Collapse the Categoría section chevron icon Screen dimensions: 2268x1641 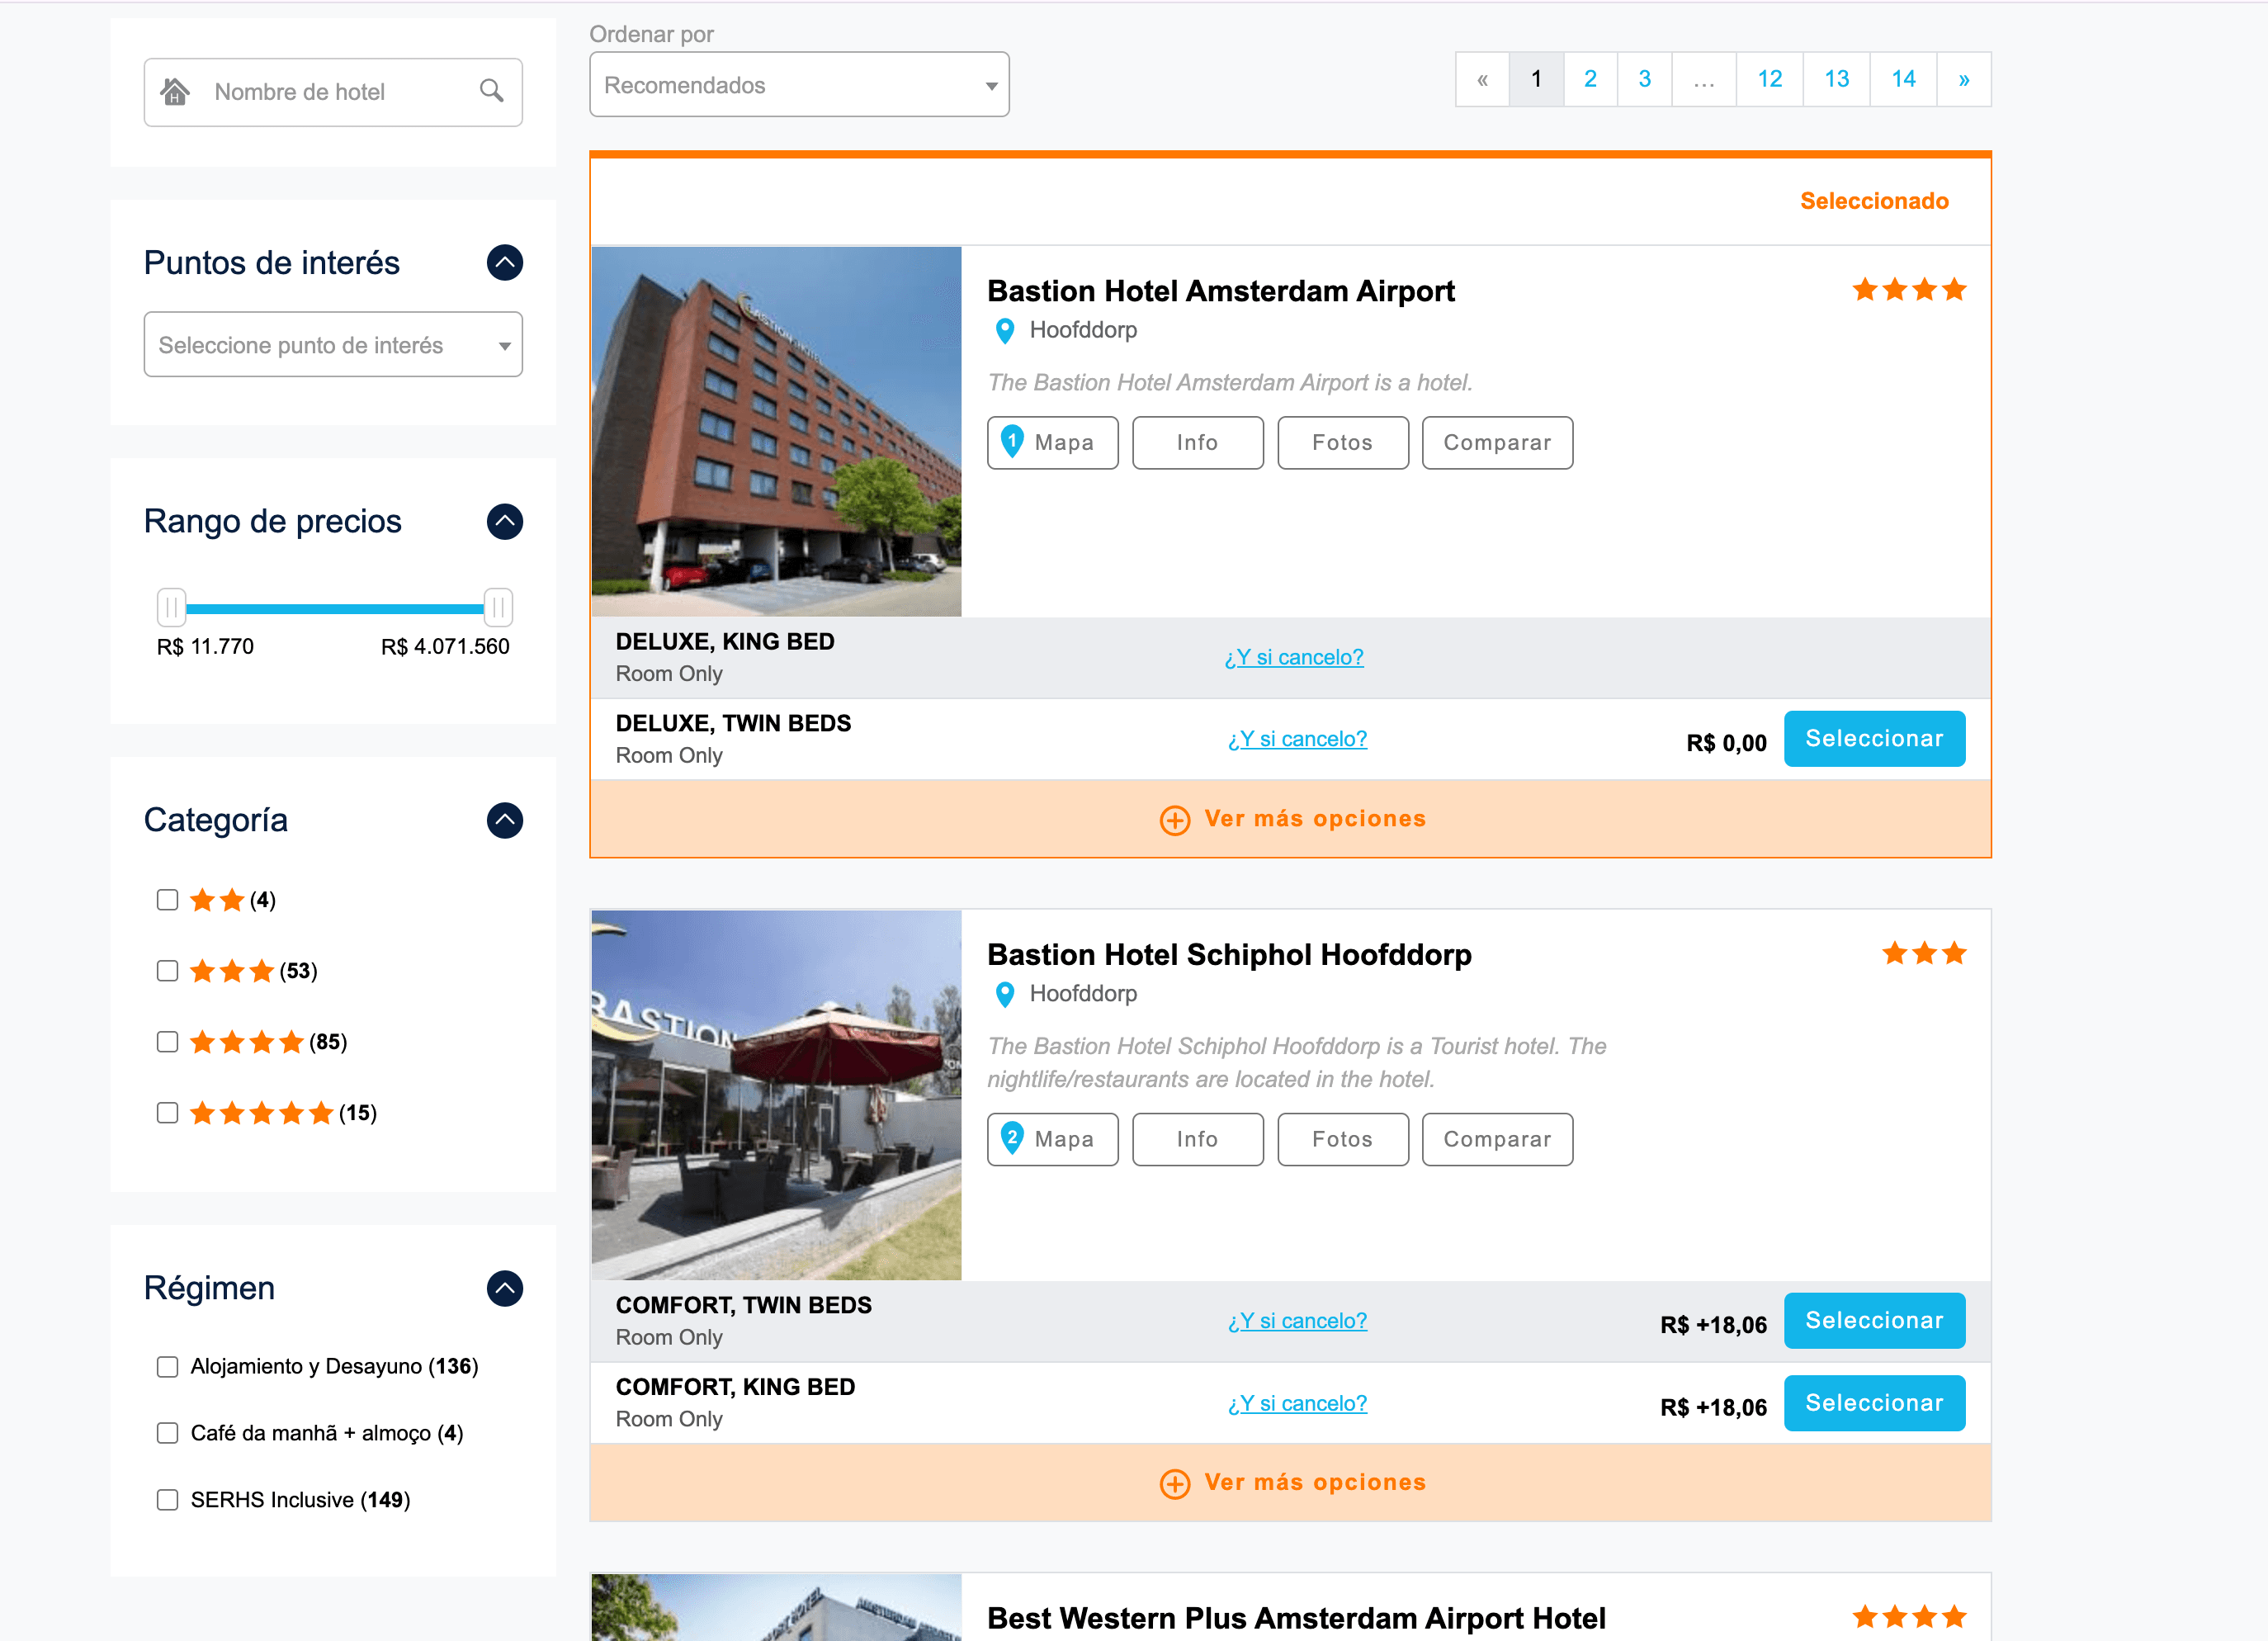click(504, 820)
